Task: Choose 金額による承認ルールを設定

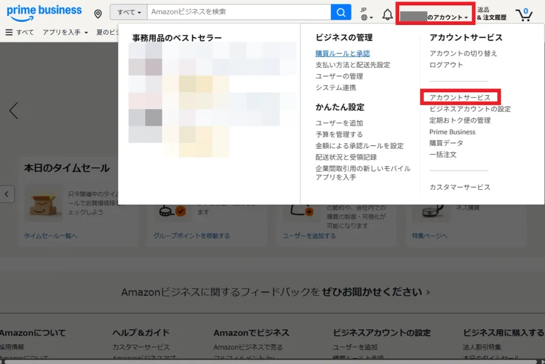Action: (359, 146)
